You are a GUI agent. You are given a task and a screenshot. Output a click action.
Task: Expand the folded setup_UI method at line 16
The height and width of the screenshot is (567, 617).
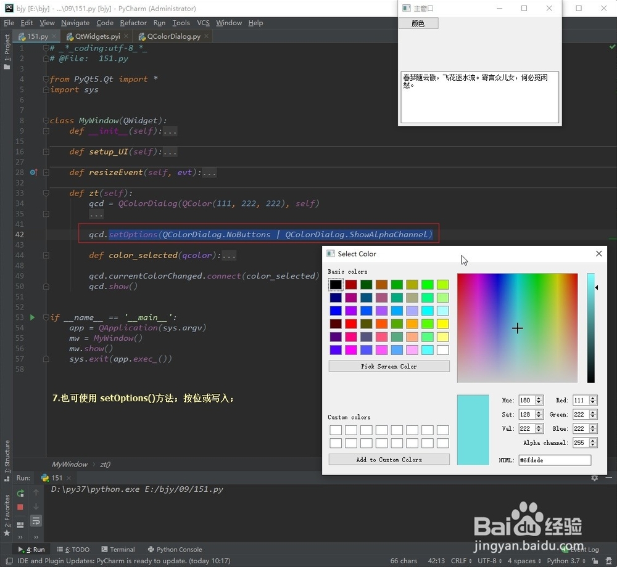coord(46,152)
